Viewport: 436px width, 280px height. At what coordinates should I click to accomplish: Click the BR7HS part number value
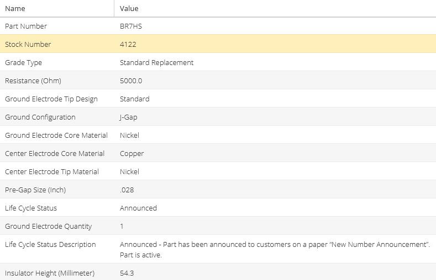point(130,26)
